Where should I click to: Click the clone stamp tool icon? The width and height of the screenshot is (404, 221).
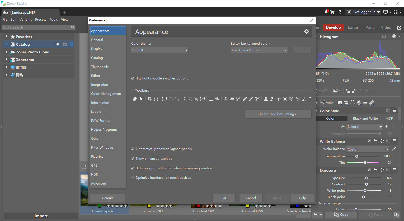[x=226, y=99]
